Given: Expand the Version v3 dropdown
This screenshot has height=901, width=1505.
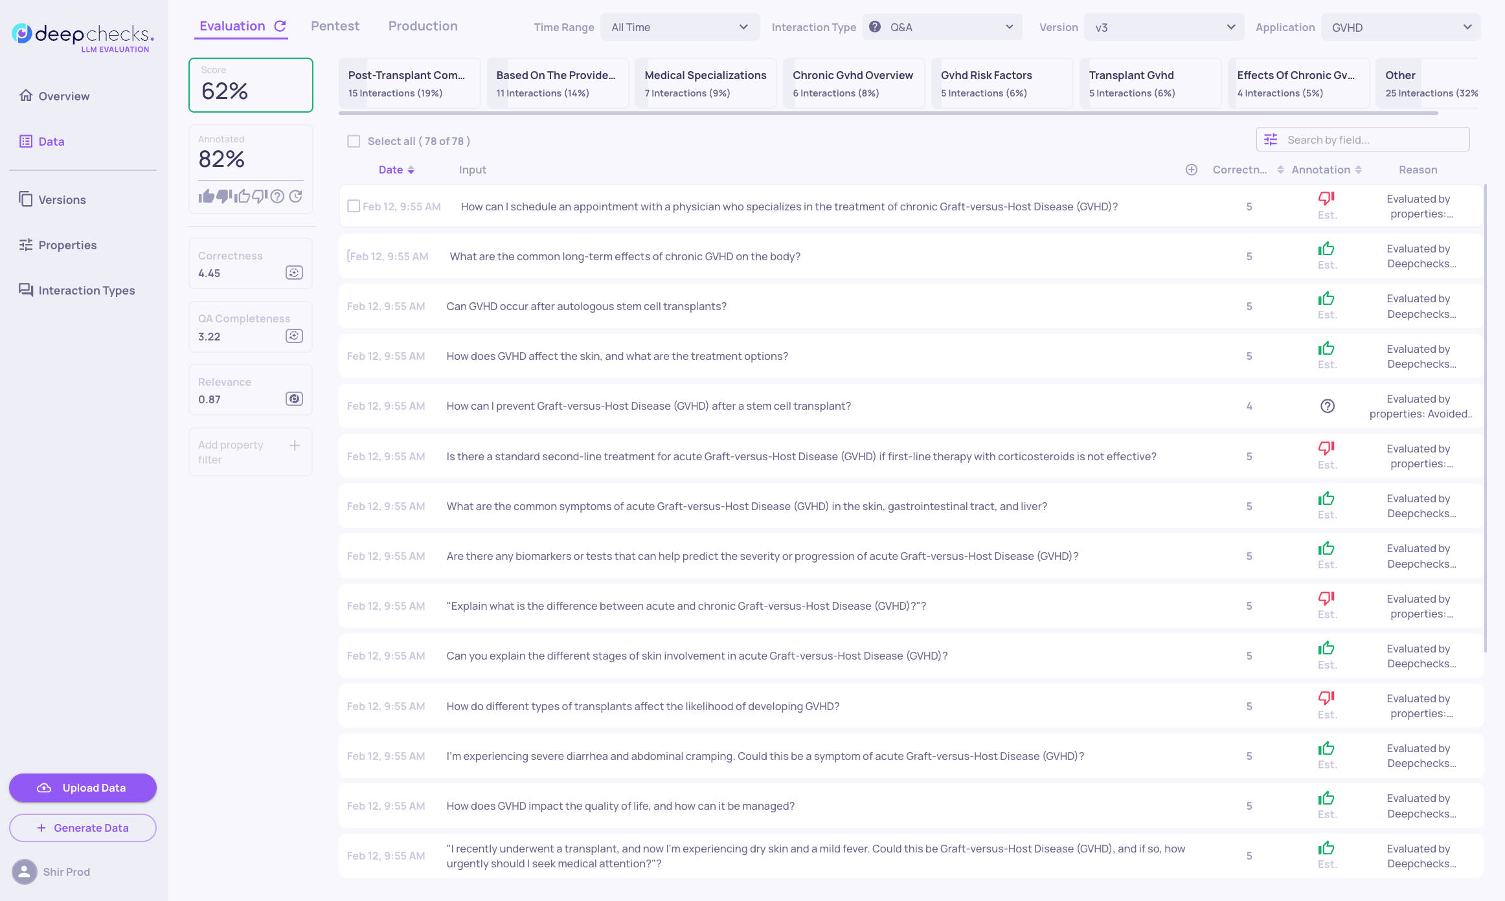Looking at the screenshot, I should pyautogui.click(x=1164, y=27).
